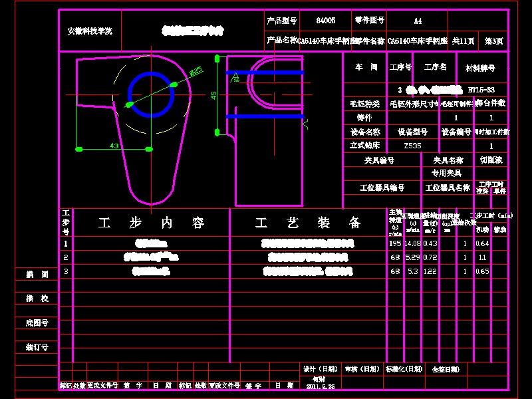Screen dimensions: 532x399
Task: Select the 共11页 page count text
Action: pos(463,41)
